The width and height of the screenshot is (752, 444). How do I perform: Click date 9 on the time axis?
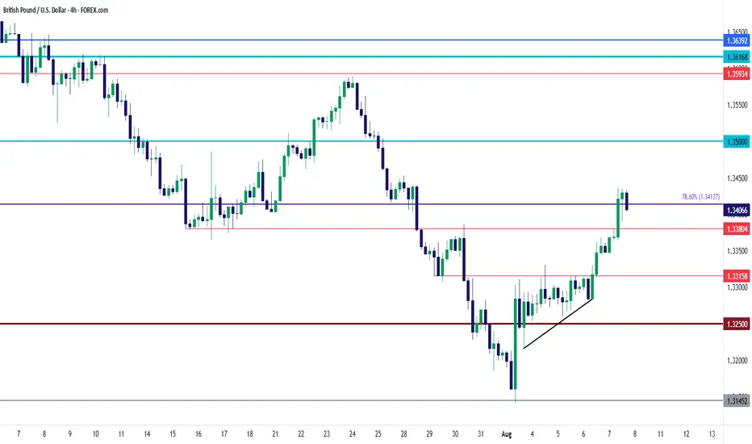point(70,434)
